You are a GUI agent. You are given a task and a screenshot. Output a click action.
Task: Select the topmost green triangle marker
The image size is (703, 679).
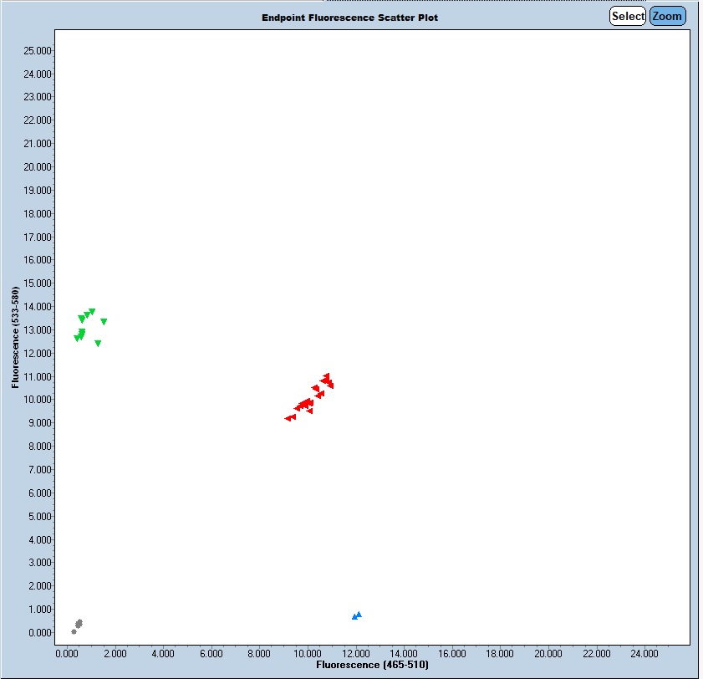tap(92, 312)
